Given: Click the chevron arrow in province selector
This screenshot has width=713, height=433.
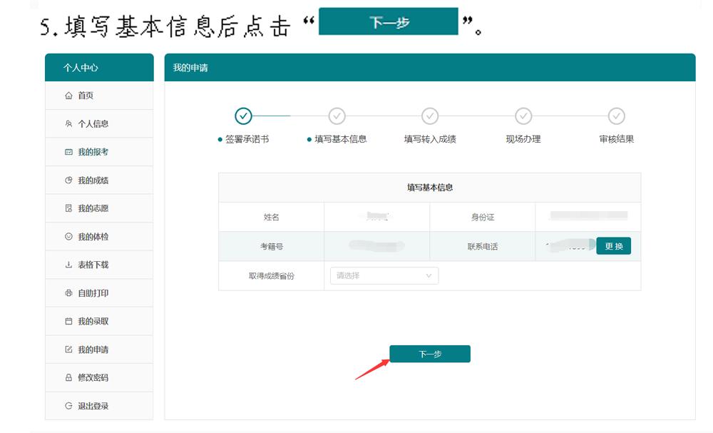Looking at the screenshot, I should (429, 275).
